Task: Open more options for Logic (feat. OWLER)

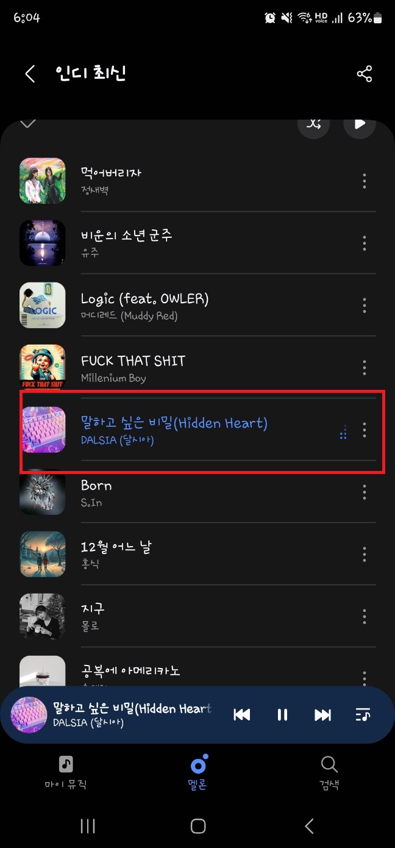Action: click(365, 305)
